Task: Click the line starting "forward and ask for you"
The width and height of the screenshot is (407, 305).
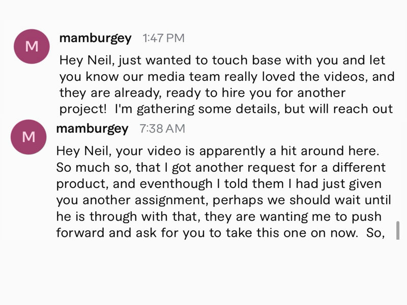Action: (x=220, y=232)
